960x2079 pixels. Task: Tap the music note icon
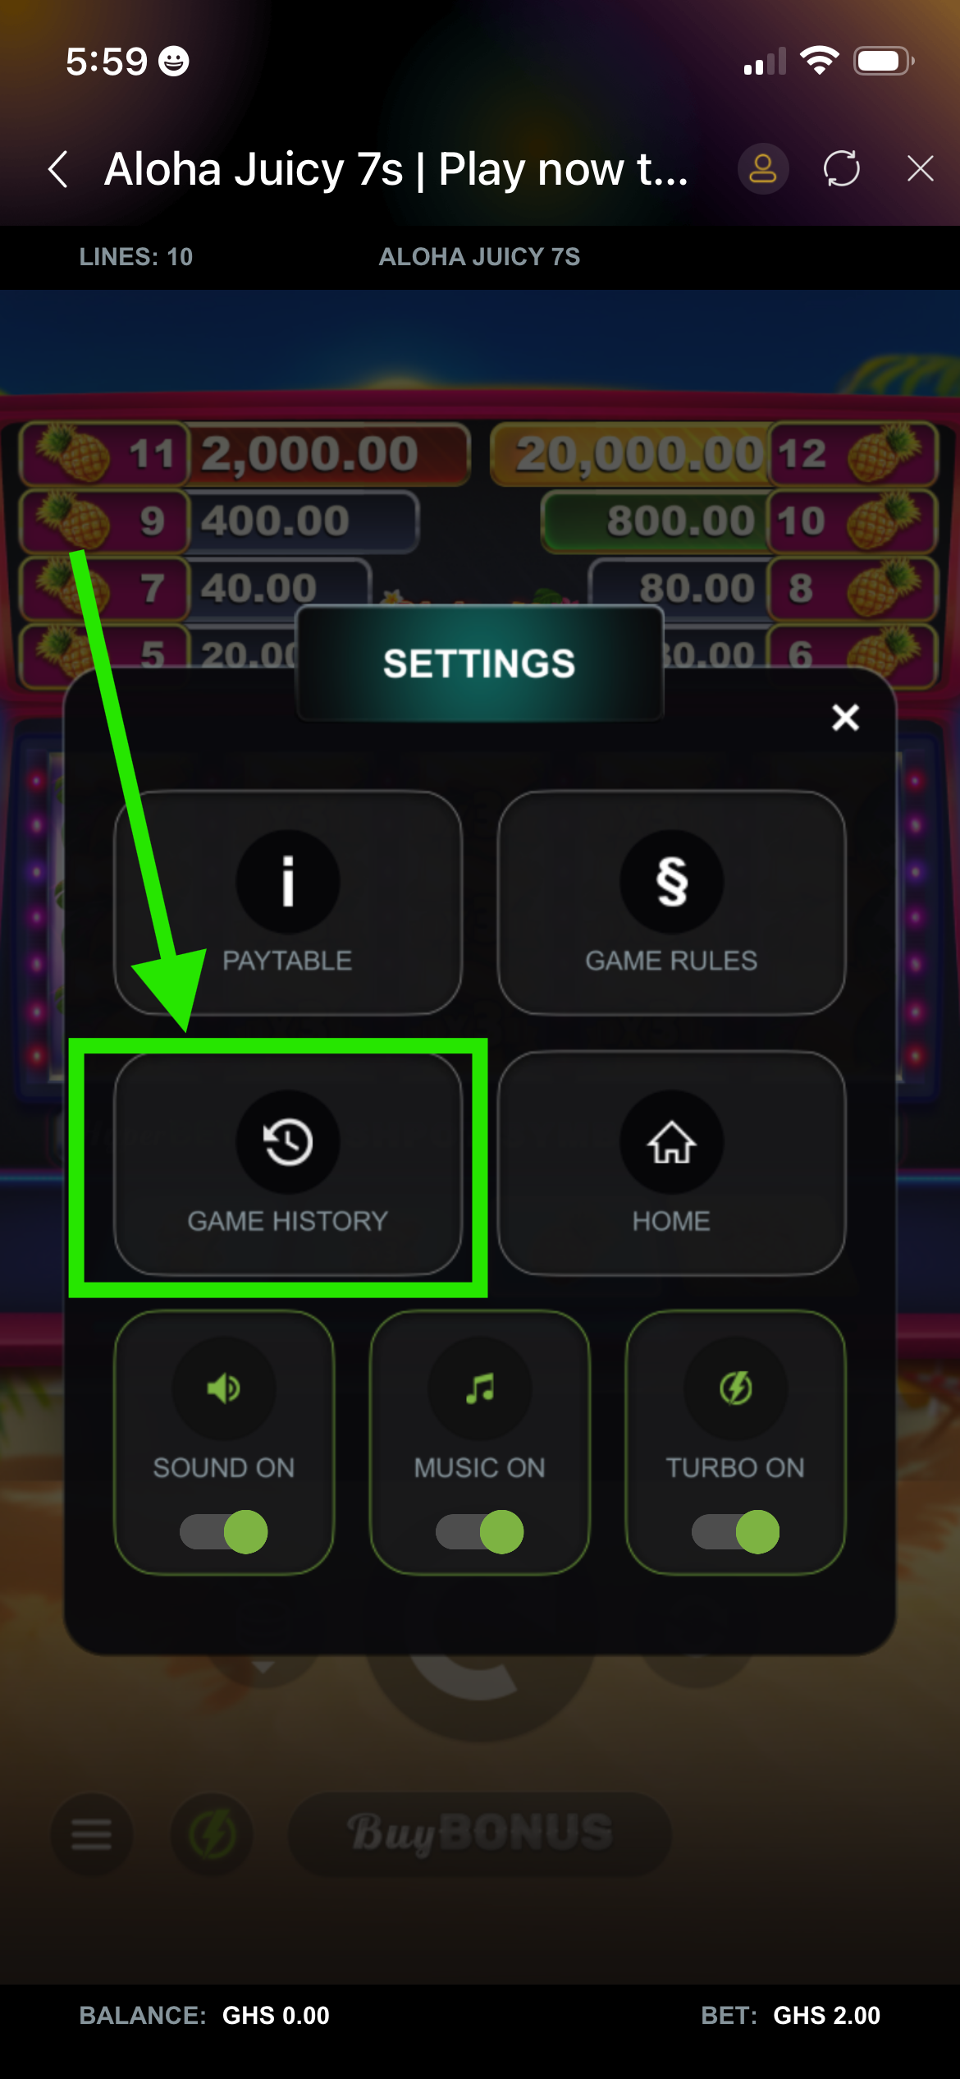[x=479, y=1388]
